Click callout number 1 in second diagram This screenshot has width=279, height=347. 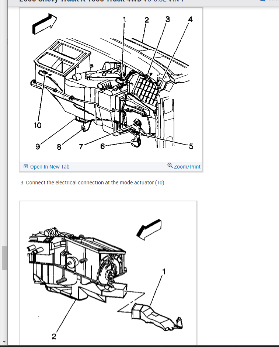(164, 271)
